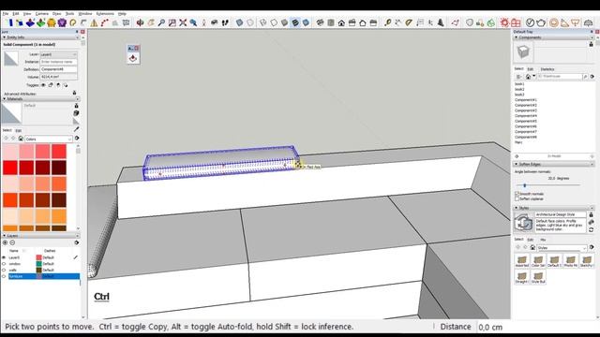Click the Create Material icon beside Default
Screen dimensions: 600x337
click(76, 113)
